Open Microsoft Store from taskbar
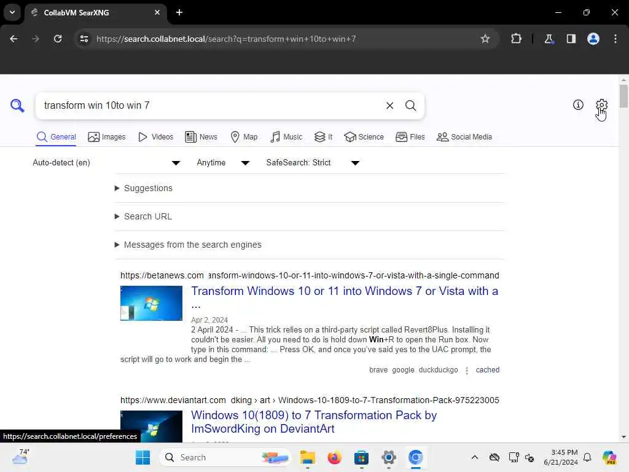 (361, 457)
